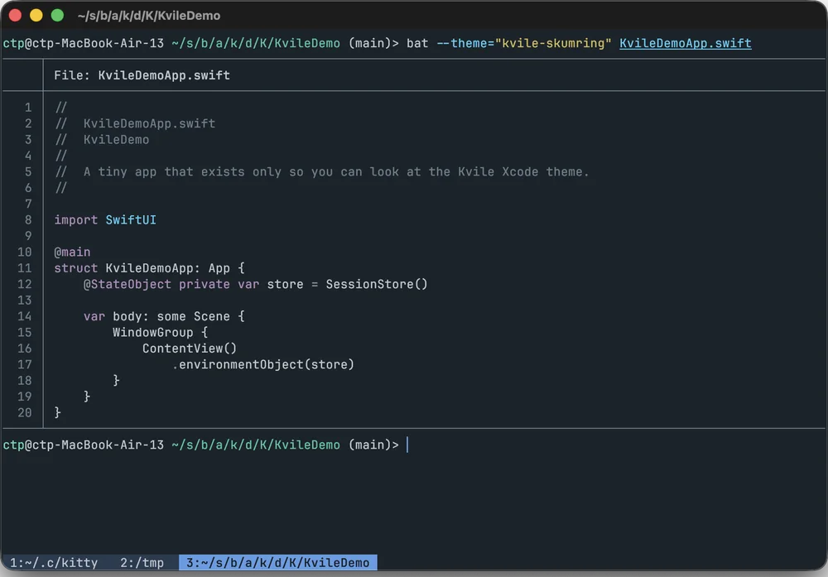Click the "WindowGroup" text on line 15
Screen dimensions: 828x577
pos(152,333)
